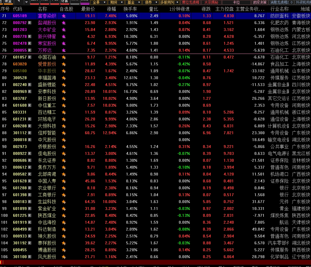The height and width of the screenshot is (267, 311).
Task: Toggle favorite star for 新日股份
Action: click(x=64, y=99)
